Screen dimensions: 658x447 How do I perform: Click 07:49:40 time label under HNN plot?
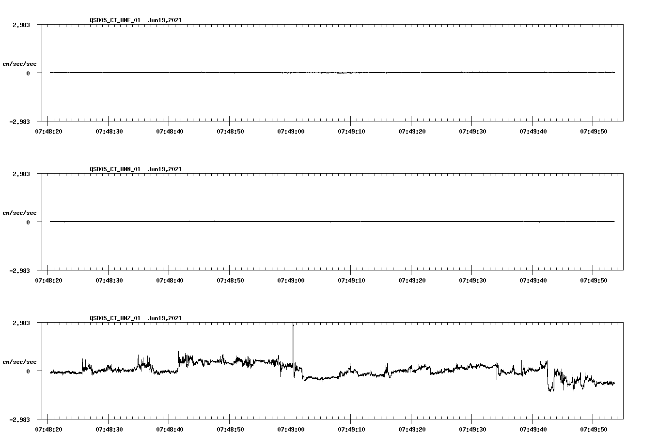pos(533,280)
